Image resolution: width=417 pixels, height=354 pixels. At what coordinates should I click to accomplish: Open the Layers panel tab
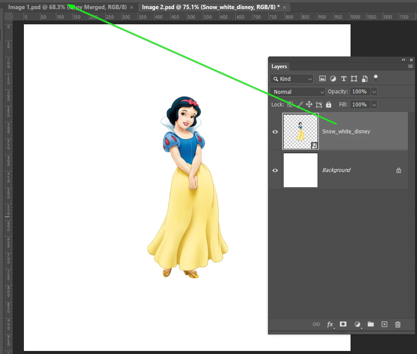pos(279,66)
